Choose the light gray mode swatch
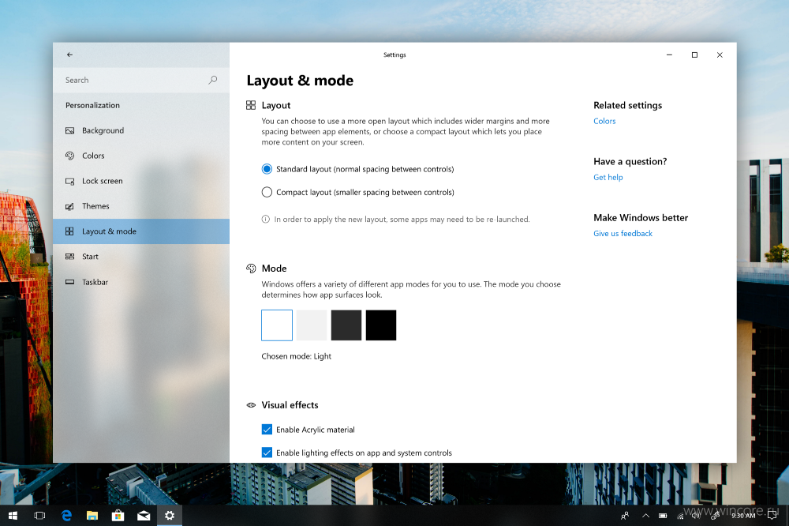The image size is (789, 526). pyautogui.click(x=312, y=325)
